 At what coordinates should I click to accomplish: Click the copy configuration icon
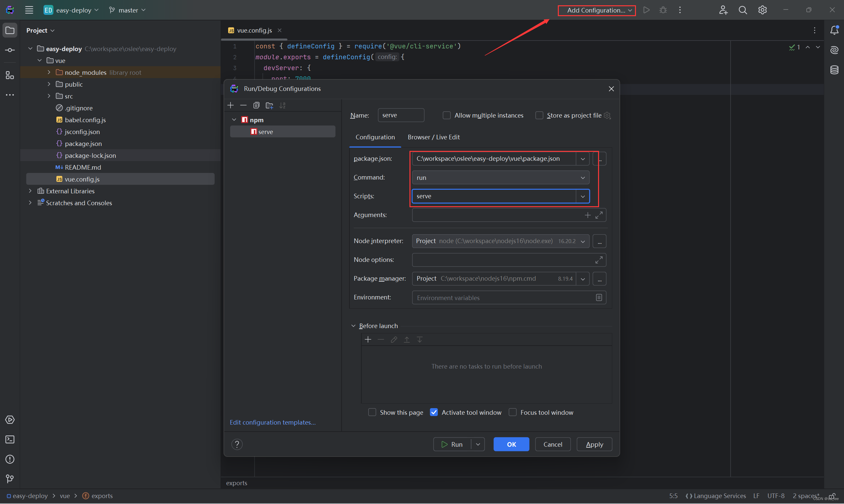[x=256, y=105]
